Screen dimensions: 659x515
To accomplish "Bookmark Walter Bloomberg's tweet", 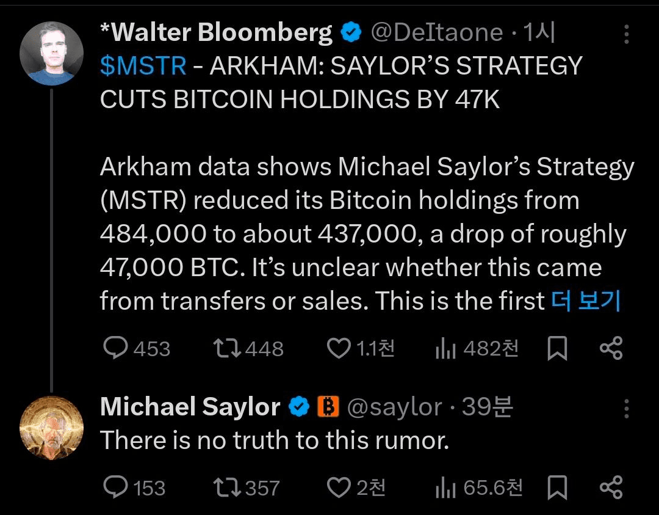I will click(x=558, y=349).
